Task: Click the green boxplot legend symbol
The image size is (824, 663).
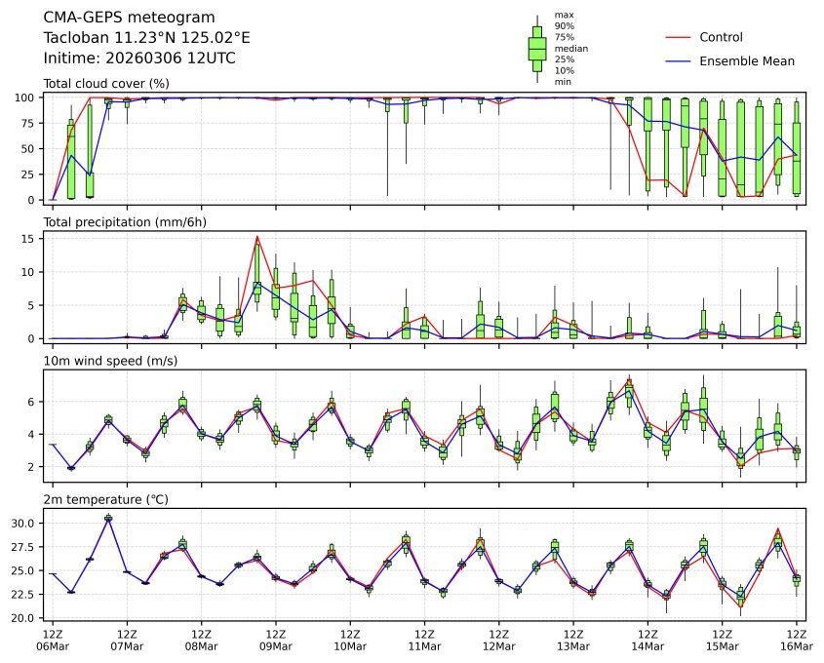Action: click(536, 49)
